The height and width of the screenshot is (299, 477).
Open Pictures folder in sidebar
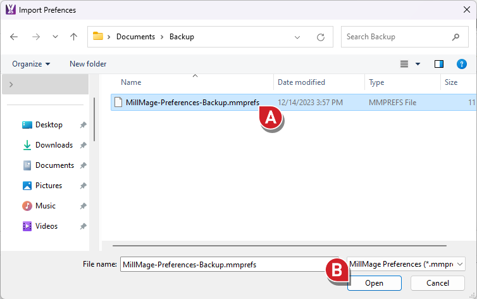tap(49, 186)
